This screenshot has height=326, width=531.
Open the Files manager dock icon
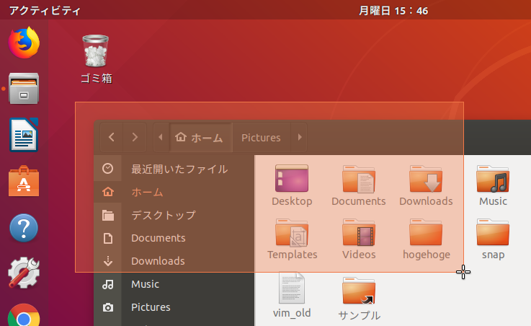point(24,89)
